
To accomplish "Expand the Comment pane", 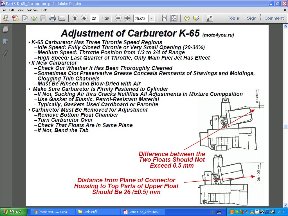I will pos(274,18).
